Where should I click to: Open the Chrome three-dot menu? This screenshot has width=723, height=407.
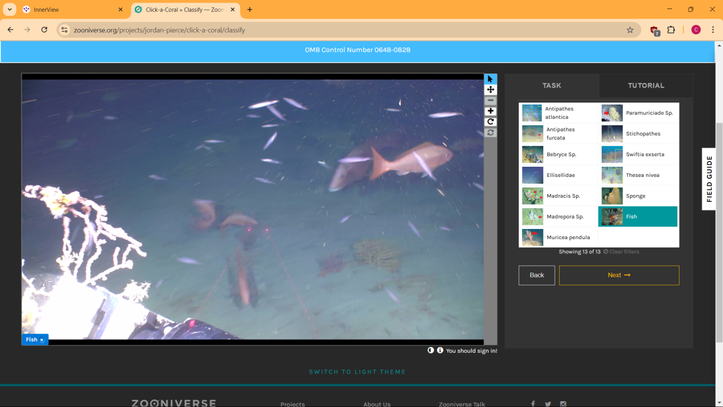[713, 30]
